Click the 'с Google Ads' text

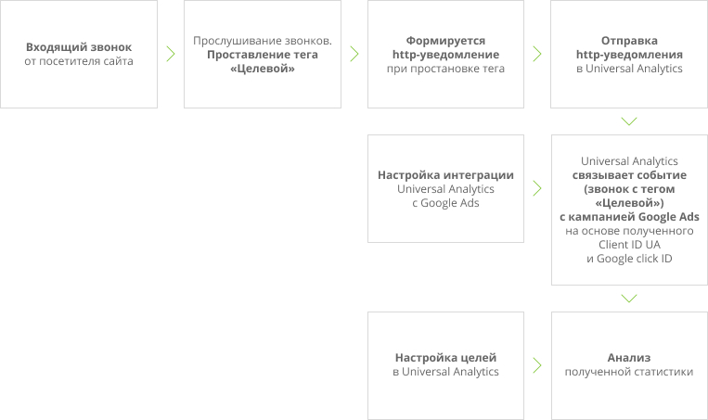coord(445,203)
